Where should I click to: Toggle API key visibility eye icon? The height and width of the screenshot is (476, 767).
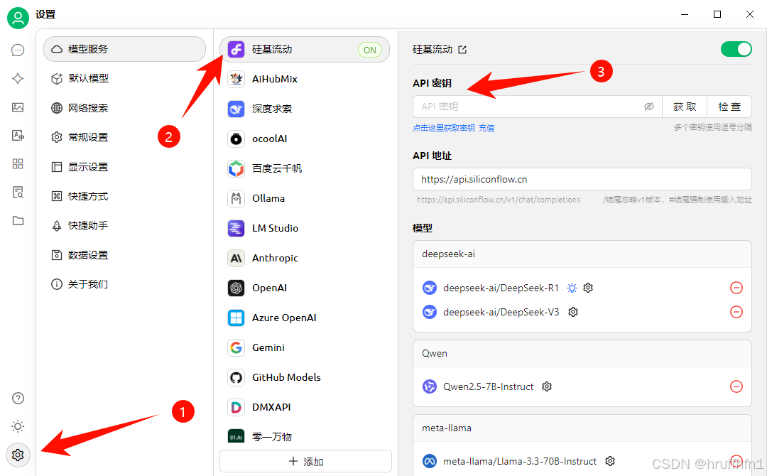click(x=649, y=107)
